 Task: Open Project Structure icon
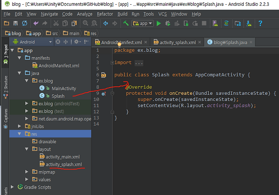(238, 23)
